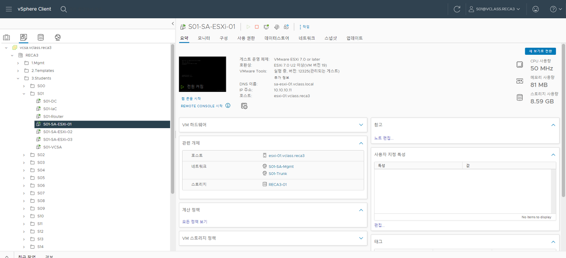Open the 요약 tab
This screenshot has height=258, width=566.
(x=184, y=38)
